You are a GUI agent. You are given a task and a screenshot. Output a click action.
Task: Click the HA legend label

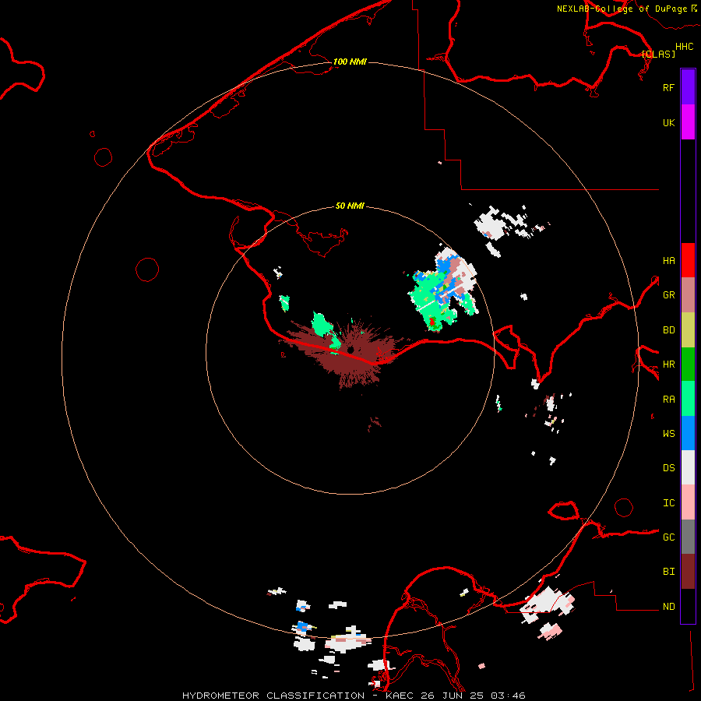pos(668,260)
